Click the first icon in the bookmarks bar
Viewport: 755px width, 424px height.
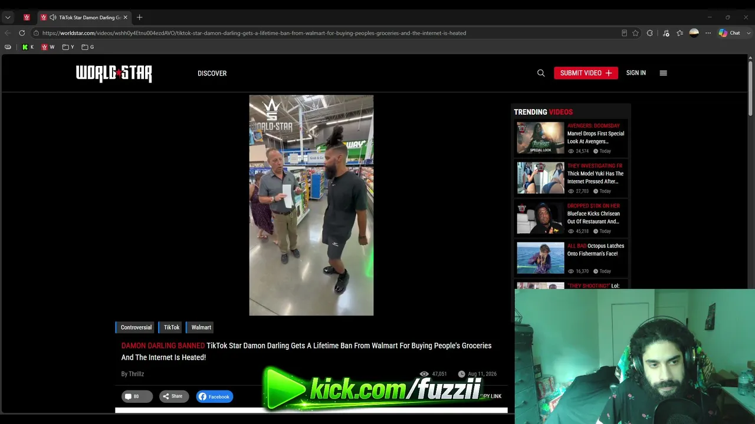point(8,47)
